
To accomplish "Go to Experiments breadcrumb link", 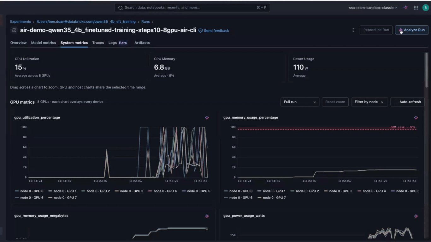I will (x=21, y=22).
